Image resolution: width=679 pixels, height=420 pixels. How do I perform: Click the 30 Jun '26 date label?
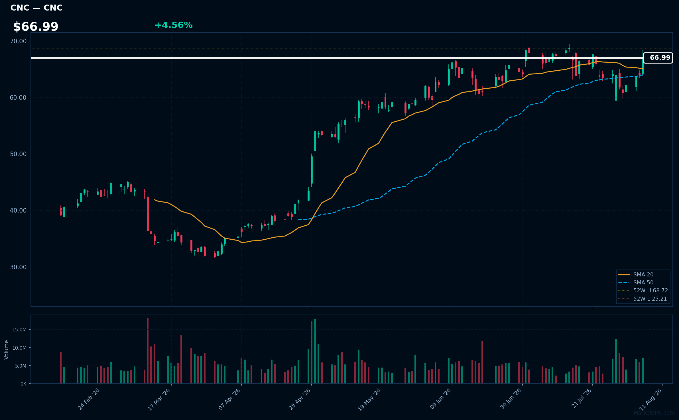(x=510, y=399)
